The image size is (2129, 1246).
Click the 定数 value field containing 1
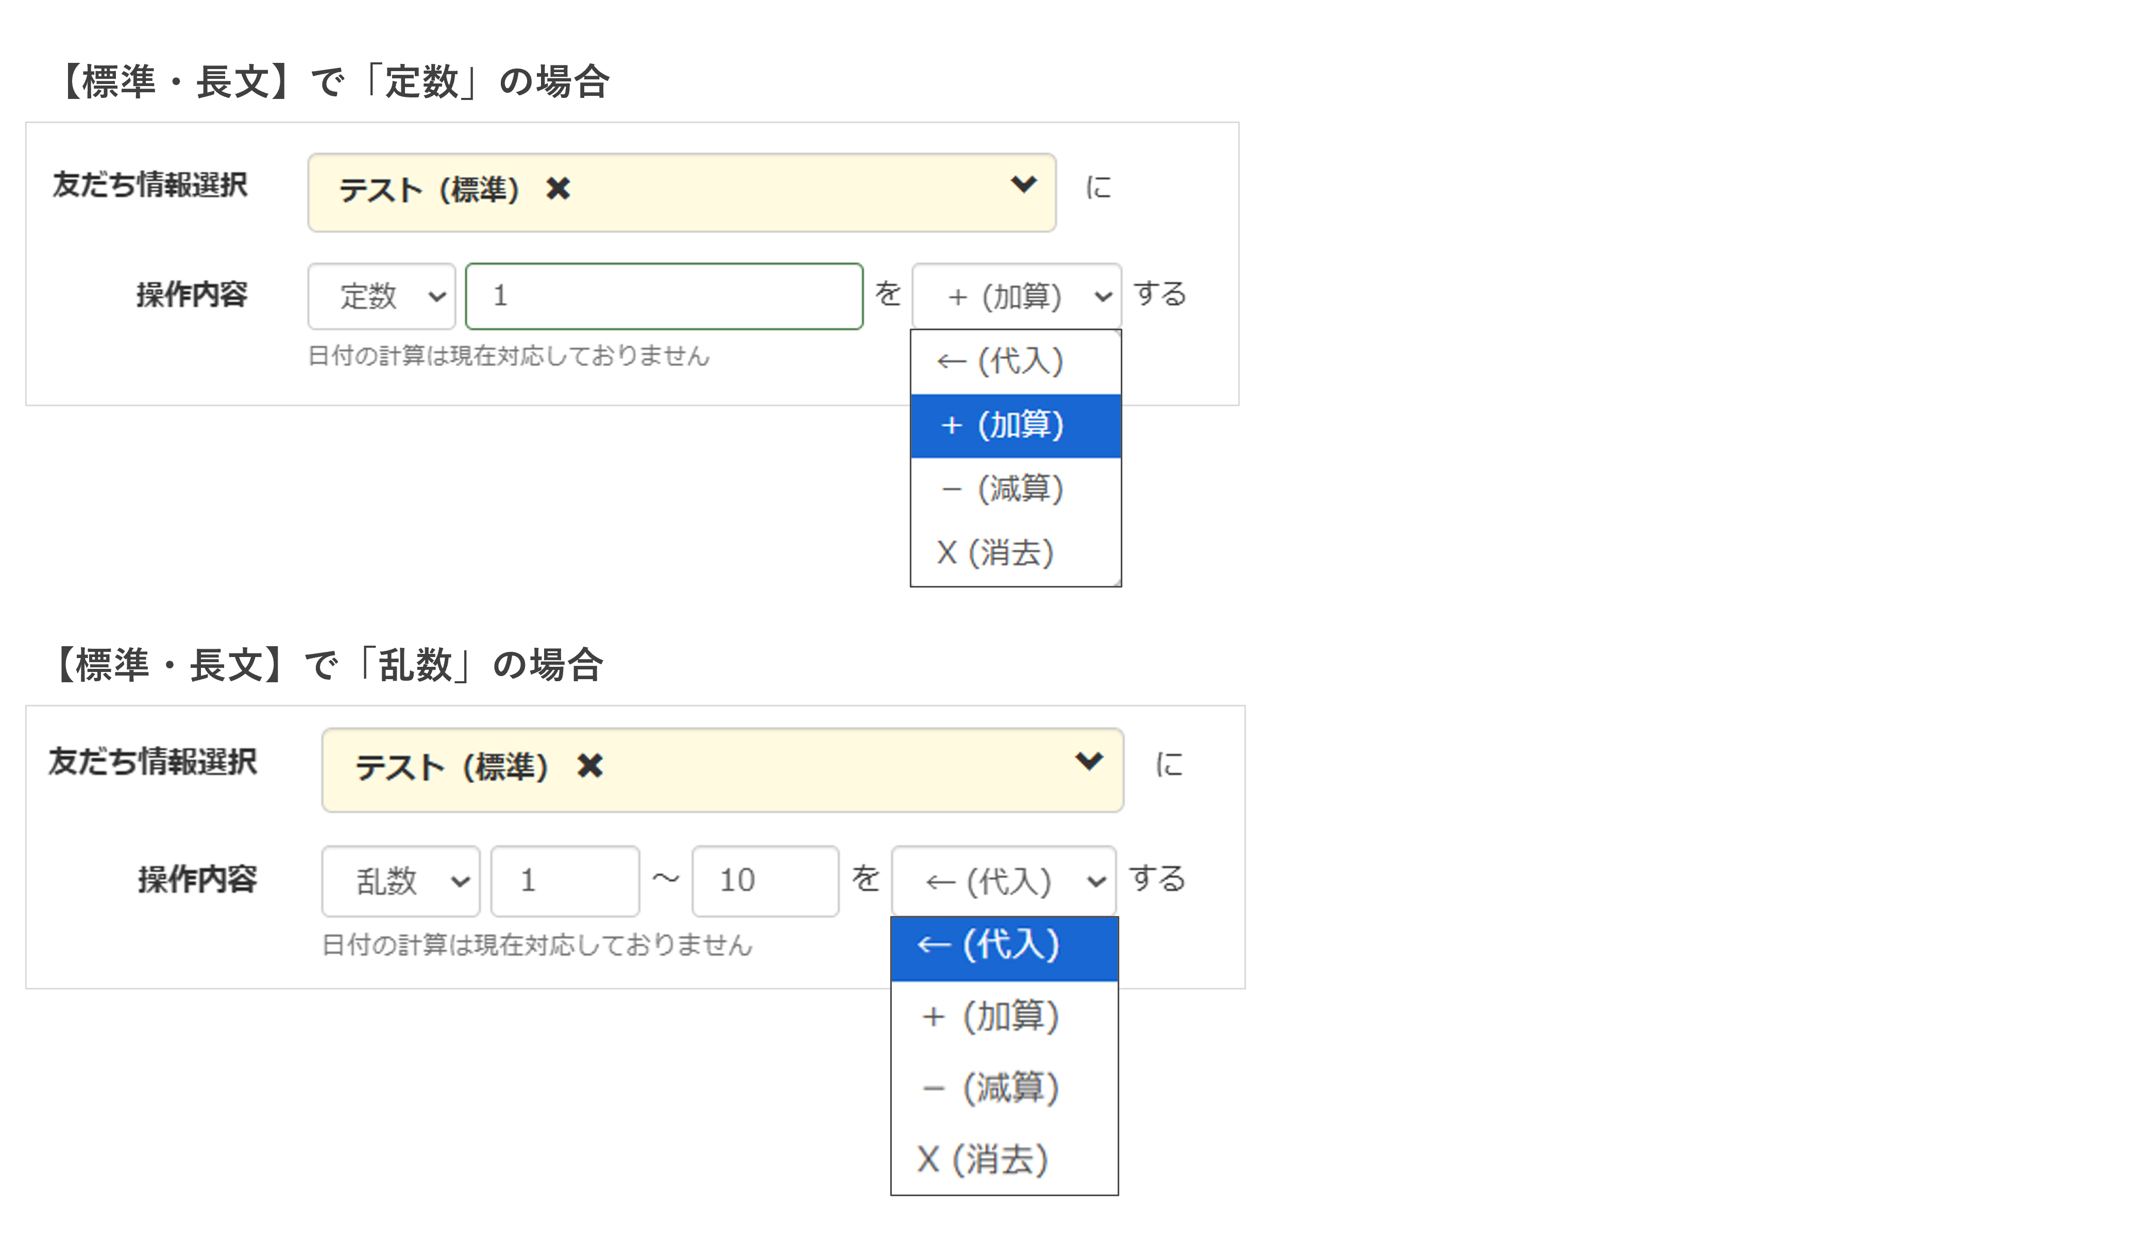664,296
